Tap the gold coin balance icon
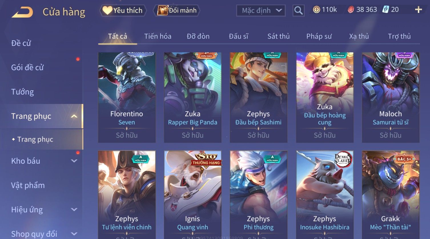Screen dimensions: 430x239 point(316,10)
